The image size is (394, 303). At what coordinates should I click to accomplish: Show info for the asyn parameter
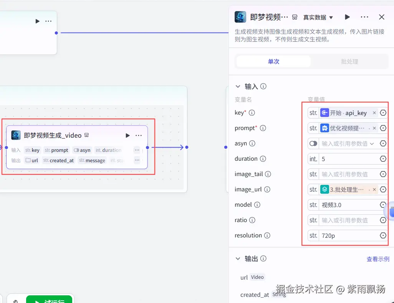coord(252,143)
